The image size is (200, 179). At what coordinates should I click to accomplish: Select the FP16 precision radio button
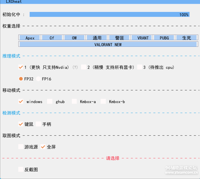(x=38, y=79)
